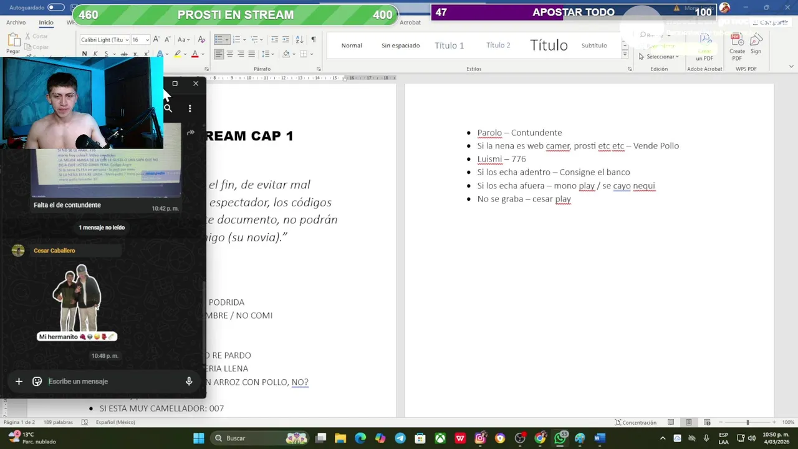Screen dimensions: 798x449
Task: Select the Normal style
Action: pyautogui.click(x=352, y=46)
